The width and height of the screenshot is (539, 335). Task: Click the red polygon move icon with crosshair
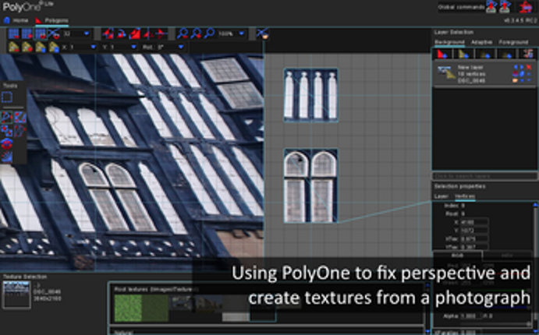108,33
